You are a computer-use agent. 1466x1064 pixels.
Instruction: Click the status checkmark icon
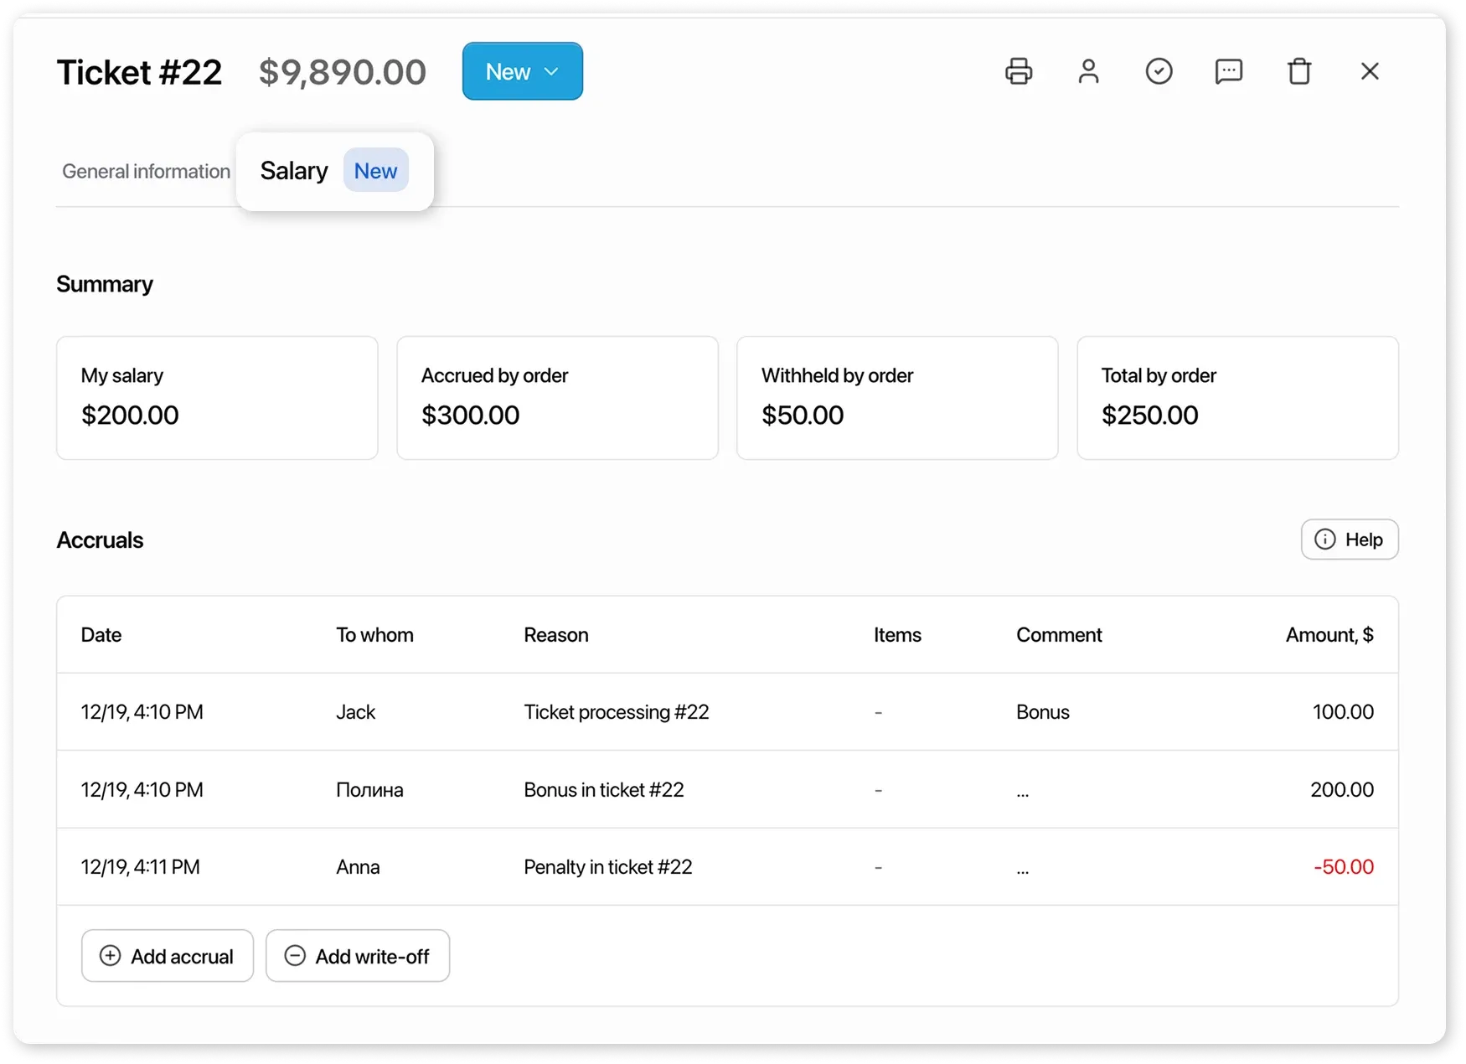(x=1159, y=71)
